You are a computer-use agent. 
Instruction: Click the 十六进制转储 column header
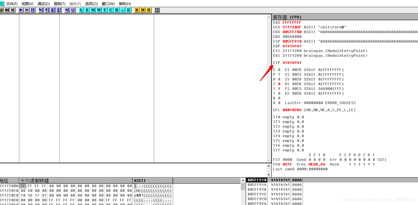(76, 180)
